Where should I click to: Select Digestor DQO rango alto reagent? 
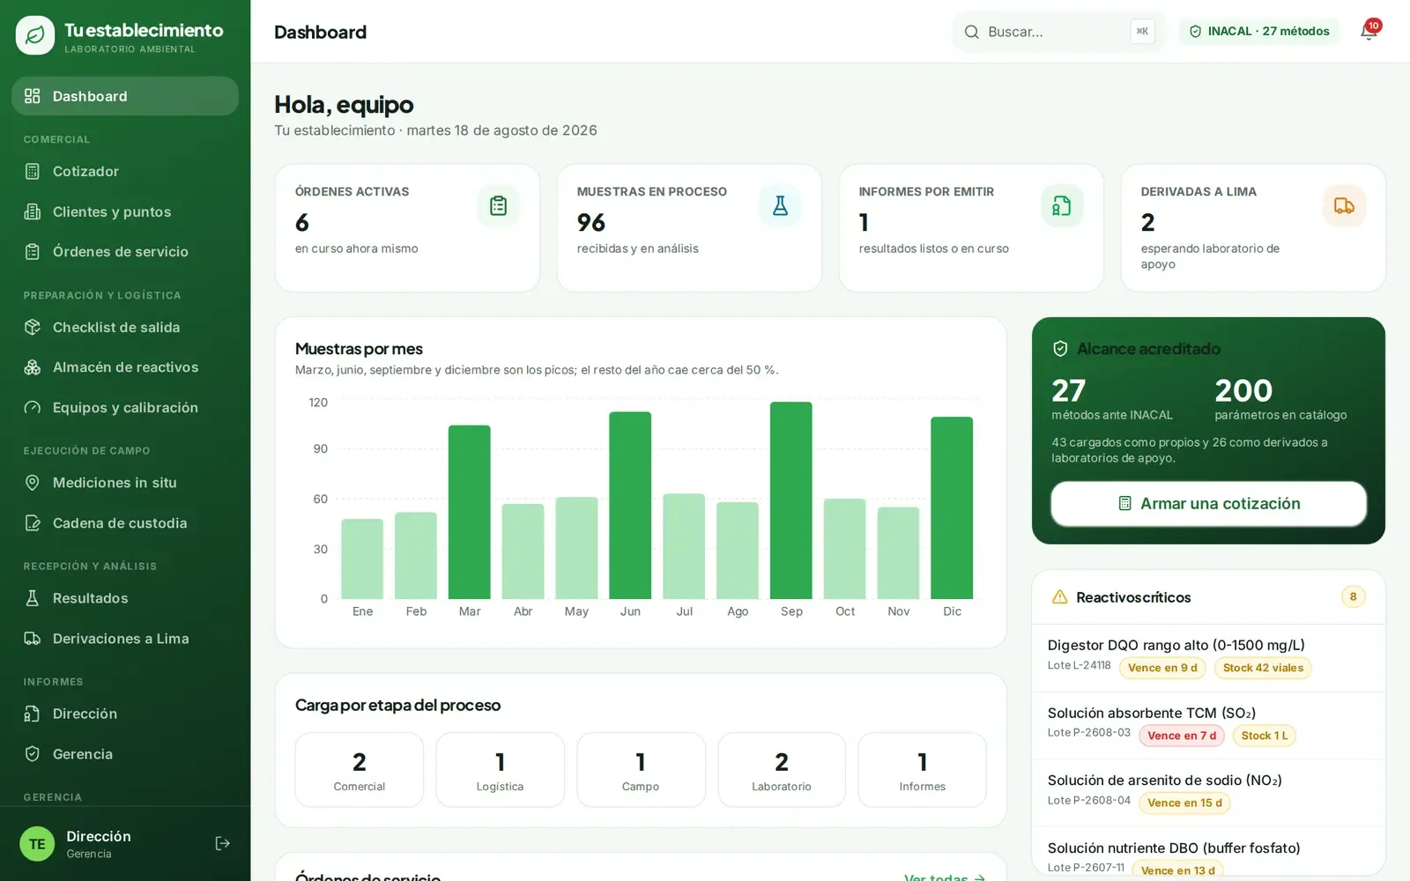(1208, 658)
